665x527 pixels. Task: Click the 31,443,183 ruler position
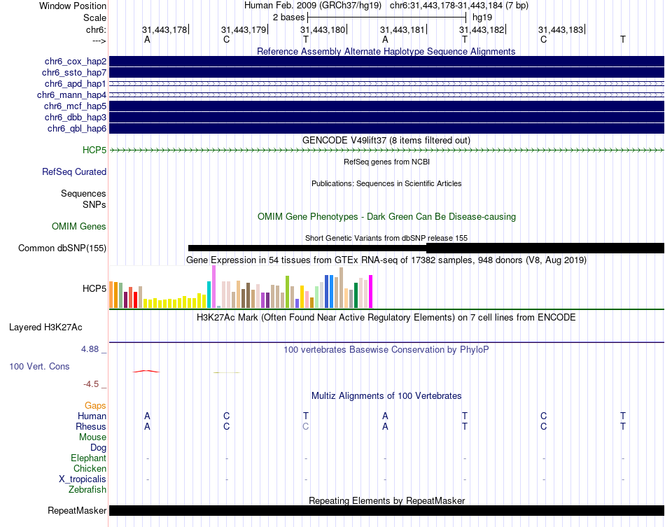561,29
